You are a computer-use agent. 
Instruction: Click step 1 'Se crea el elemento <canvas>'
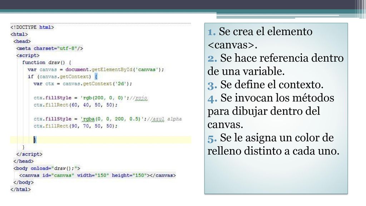click(260, 38)
